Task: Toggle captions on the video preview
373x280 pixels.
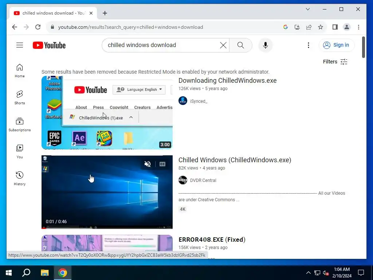Action: coord(162,164)
